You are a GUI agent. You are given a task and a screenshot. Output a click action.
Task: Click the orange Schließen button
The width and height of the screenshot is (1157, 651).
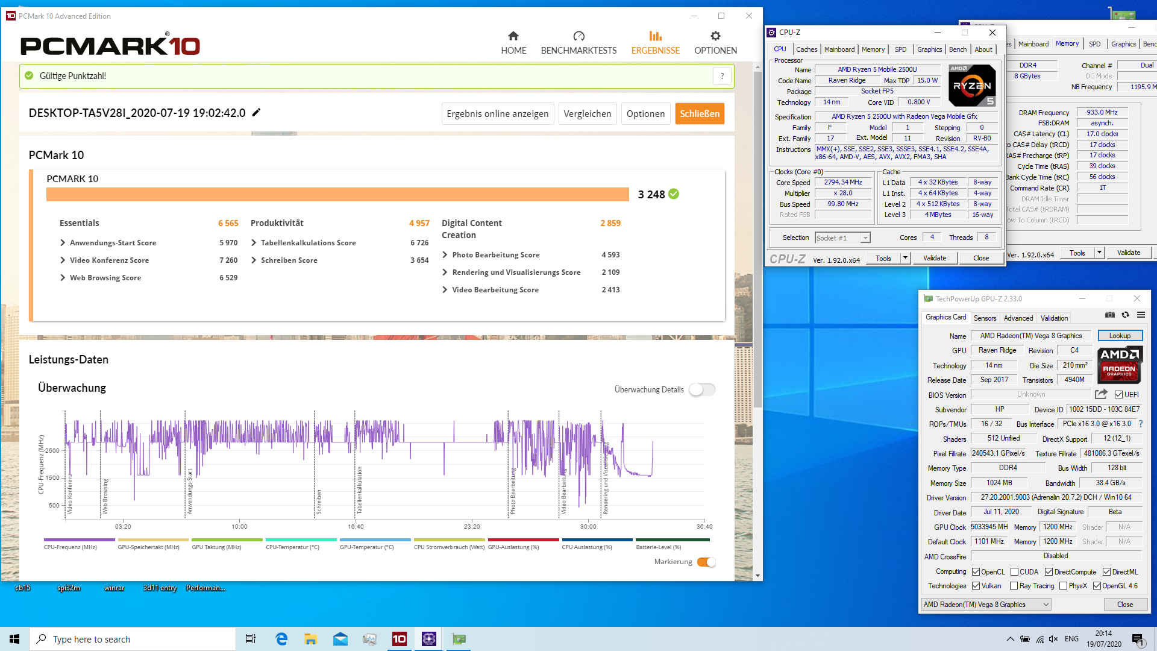pyautogui.click(x=700, y=113)
